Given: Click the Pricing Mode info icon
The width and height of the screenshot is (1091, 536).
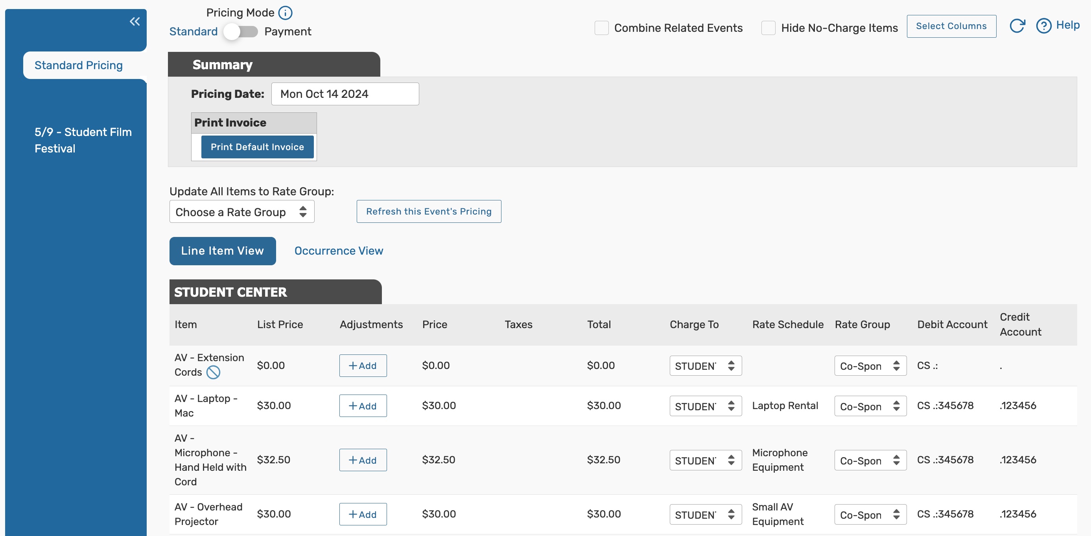Looking at the screenshot, I should pos(286,13).
